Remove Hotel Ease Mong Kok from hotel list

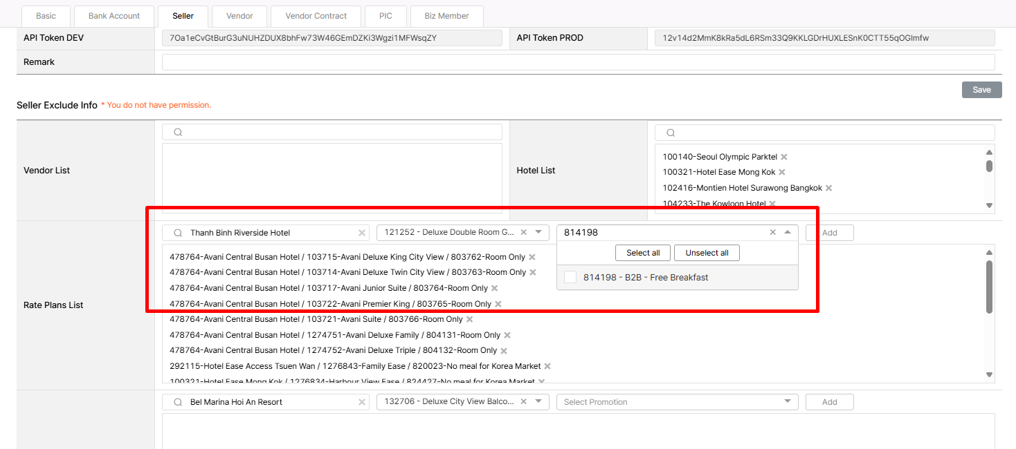click(x=782, y=172)
